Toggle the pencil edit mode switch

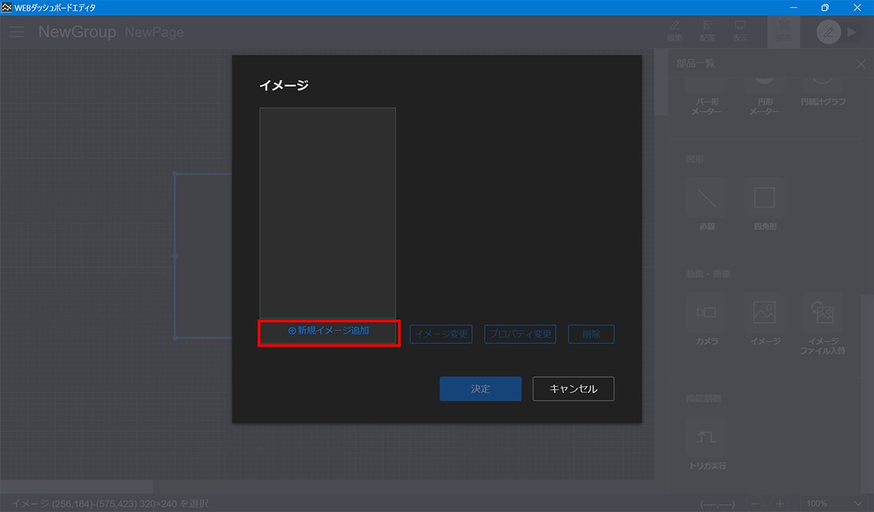[x=828, y=32]
